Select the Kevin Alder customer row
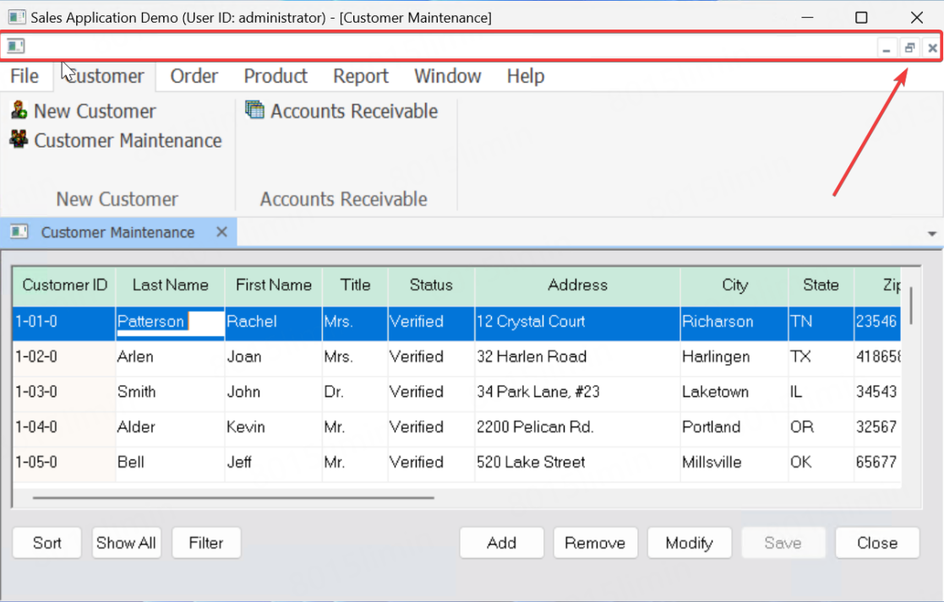The height and width of the screenshot is (602, 944). [135, 427]
